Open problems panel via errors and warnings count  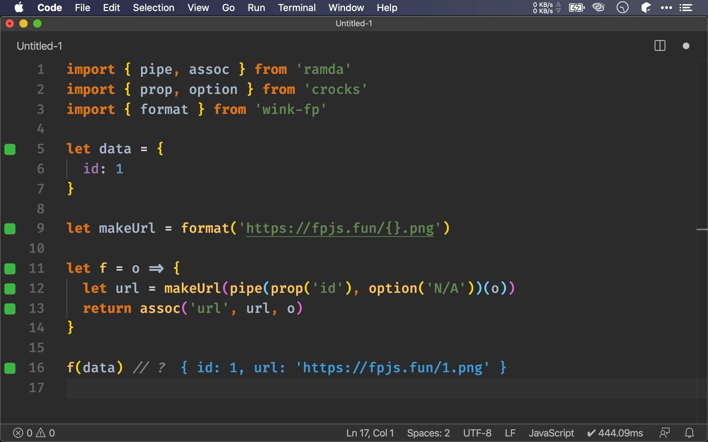coord(34,433)
